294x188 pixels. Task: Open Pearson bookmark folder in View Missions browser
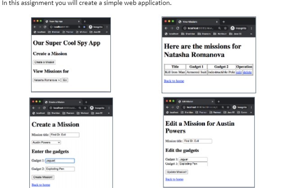[204, 34]
